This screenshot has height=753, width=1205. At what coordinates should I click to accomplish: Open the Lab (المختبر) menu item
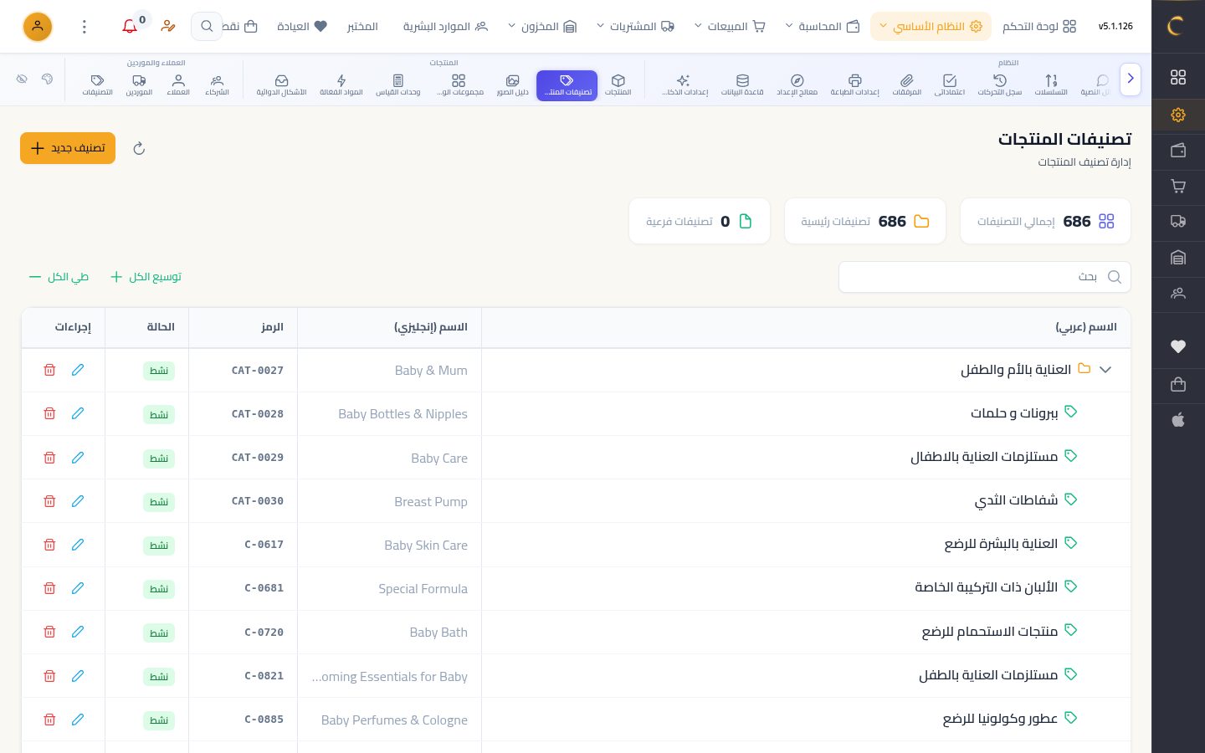362,27
